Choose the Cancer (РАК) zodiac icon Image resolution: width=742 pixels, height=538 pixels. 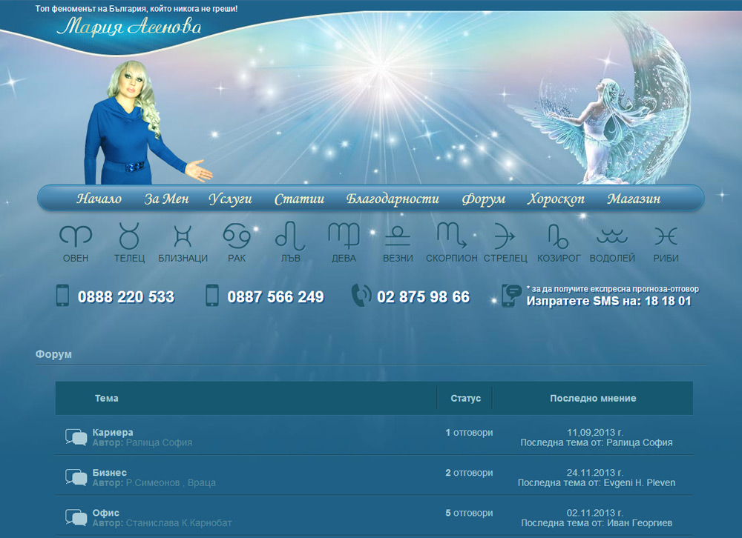pyautogui.click(x=237, y=236)
